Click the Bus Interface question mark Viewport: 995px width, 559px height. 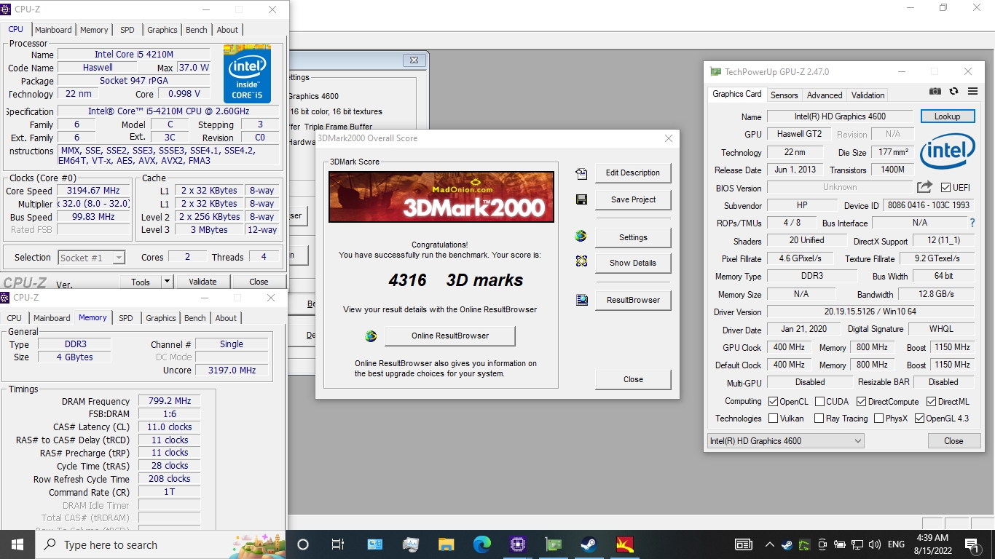(972, 223)
